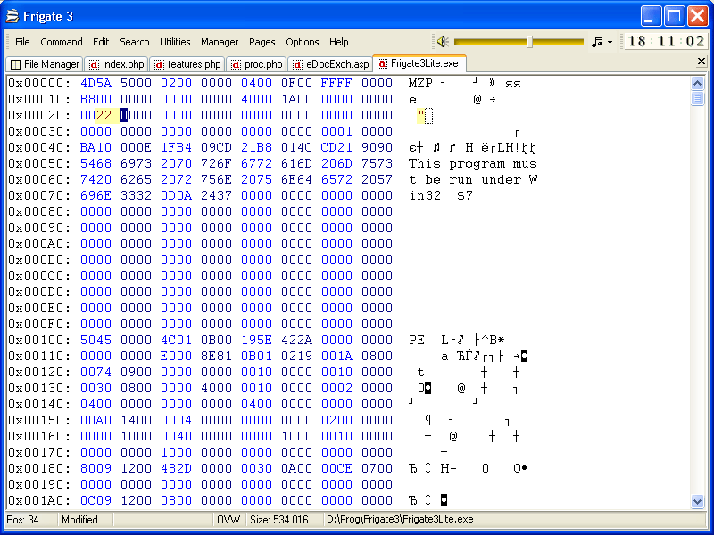Switch to the eDocExch.asp tab
Viewport: 714px width, 535px height.
pyautogui.click(x=330, y=64)
